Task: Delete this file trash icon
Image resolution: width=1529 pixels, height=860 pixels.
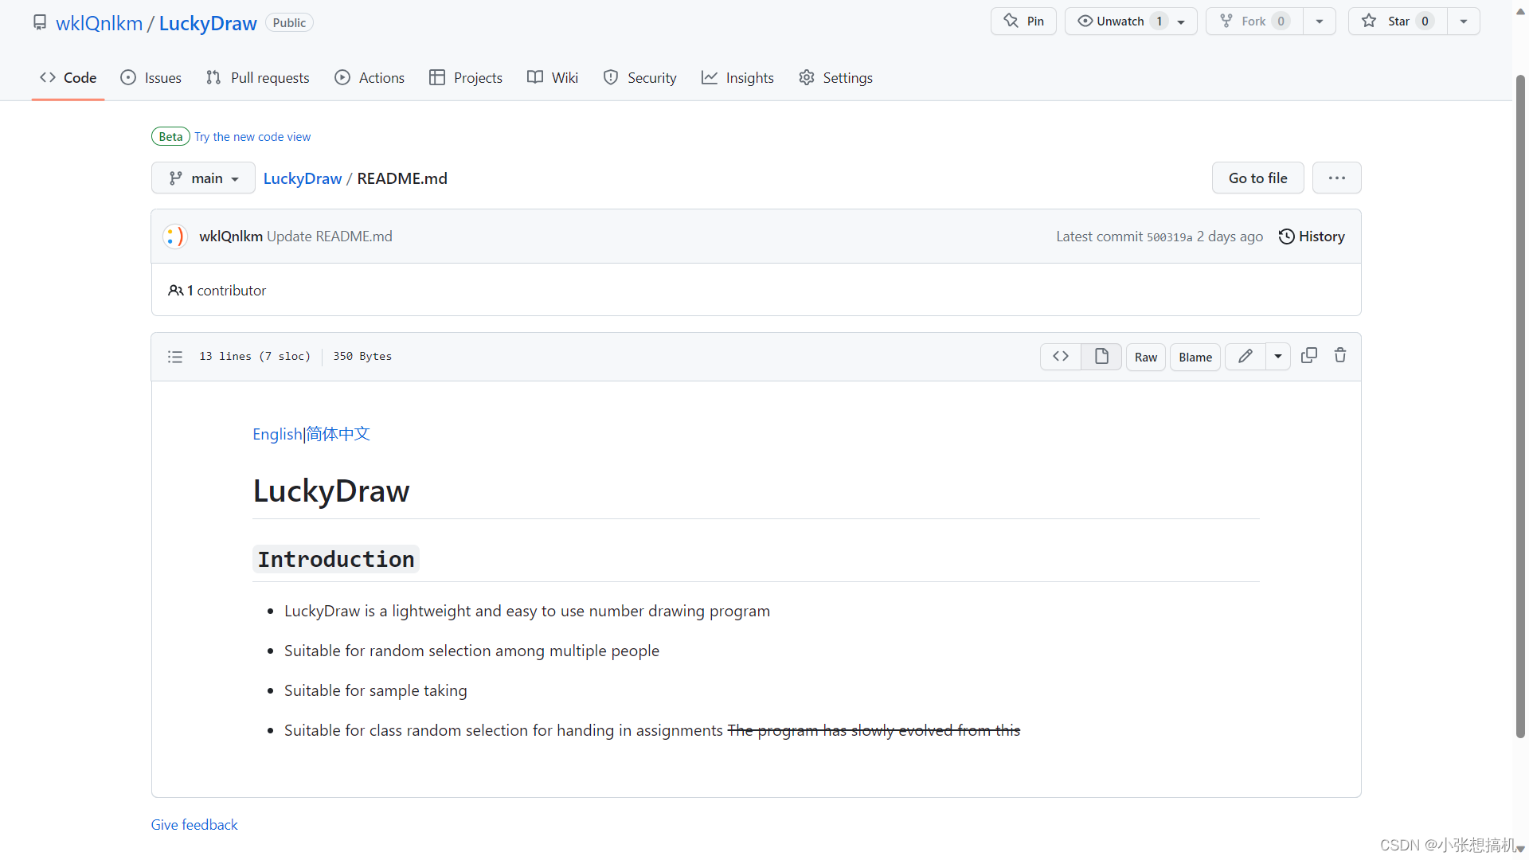Action: pos(1340,356)
